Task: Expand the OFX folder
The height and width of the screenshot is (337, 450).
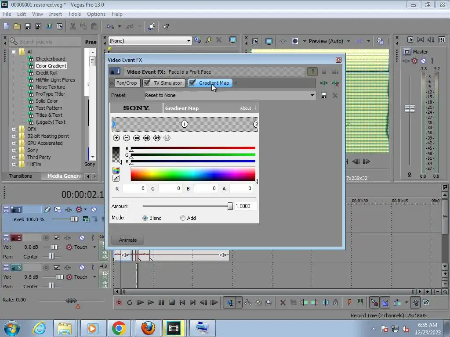Action: (14, 129)
